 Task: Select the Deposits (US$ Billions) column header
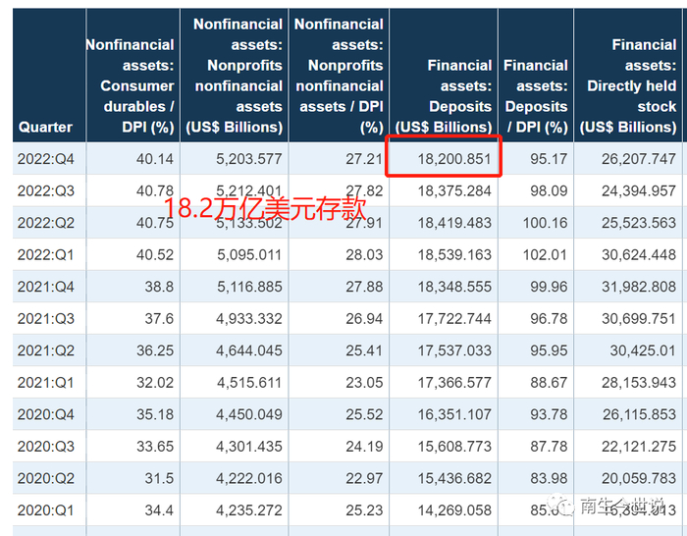coord(444,96)
